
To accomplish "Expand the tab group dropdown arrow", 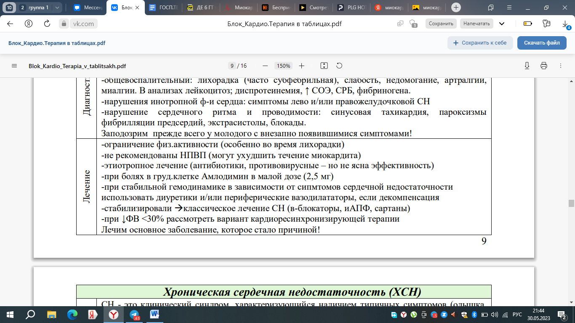I will tap(58, 8).
